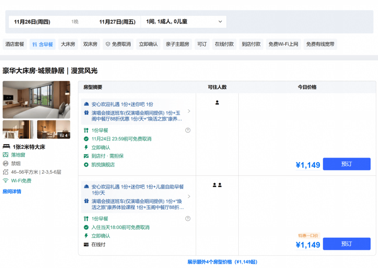Screen dimensions: 378x268
Task: Click the breakfast help icon in second rate
Action: click(x=188, y=219)
